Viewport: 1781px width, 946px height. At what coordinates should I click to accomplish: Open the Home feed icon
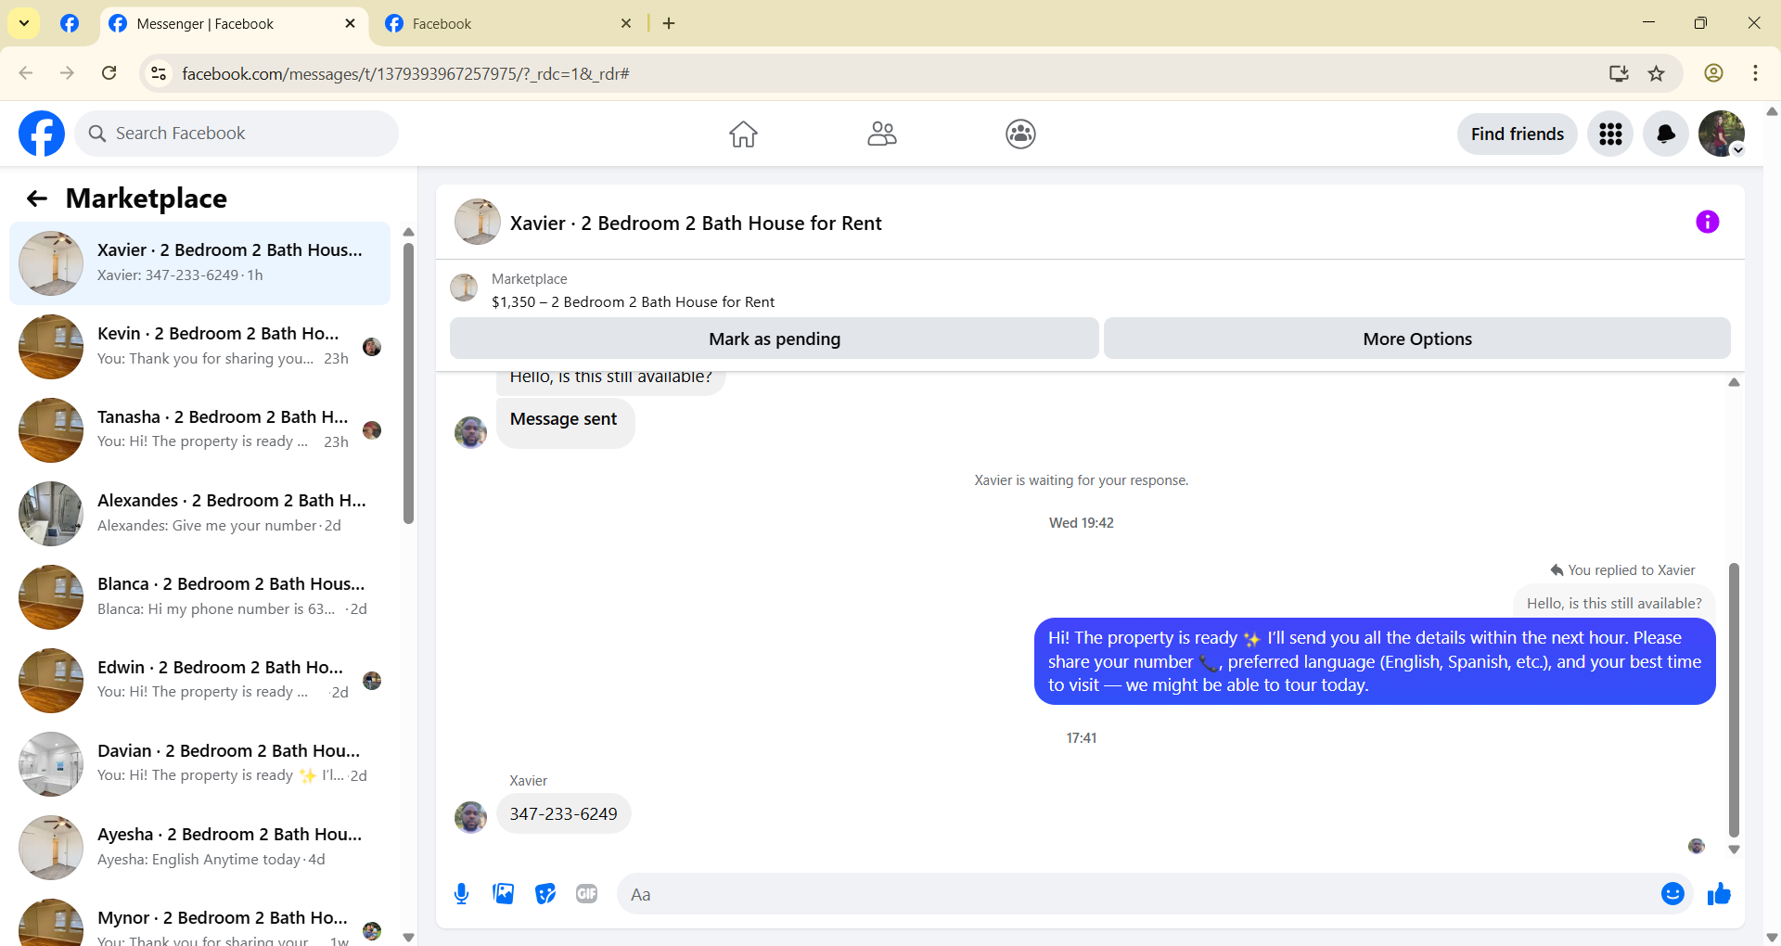click(x=743, y=134)
